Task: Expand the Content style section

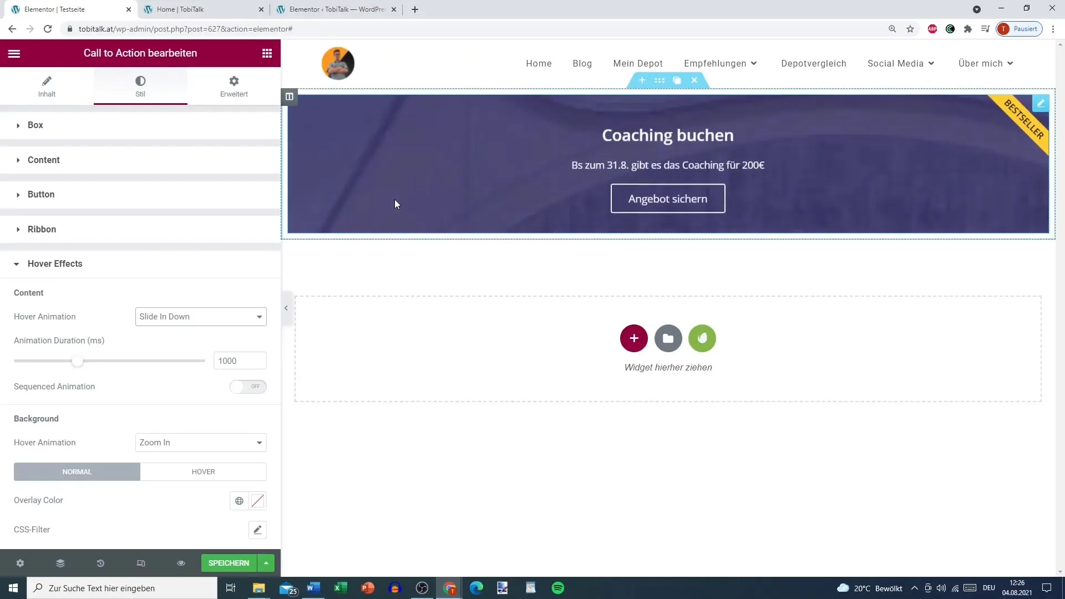Action: (140, 160)
